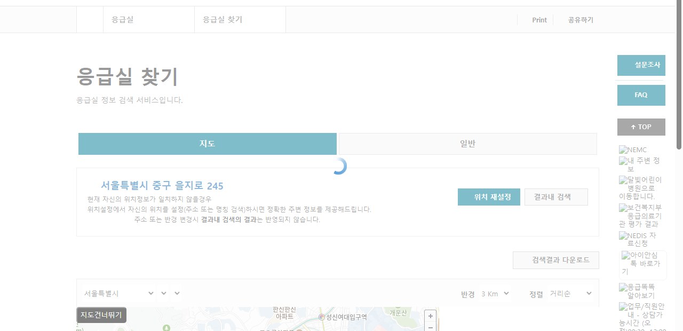Zoom in the map with plus button
Viewport: 683px width, 331px height.
pos(431,316)
